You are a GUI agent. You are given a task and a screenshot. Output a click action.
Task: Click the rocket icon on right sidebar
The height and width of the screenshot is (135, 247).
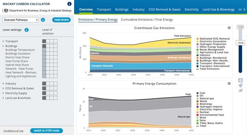[240, 85]
